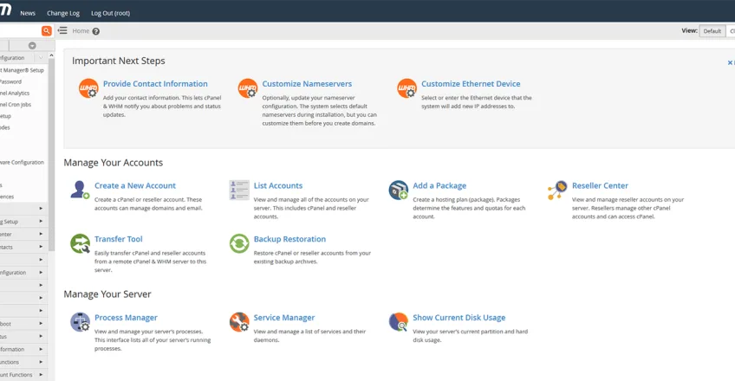Click the sidebar vertical scrollbar thumb
This screenshot has height=381, width=735.
point(51,154)
